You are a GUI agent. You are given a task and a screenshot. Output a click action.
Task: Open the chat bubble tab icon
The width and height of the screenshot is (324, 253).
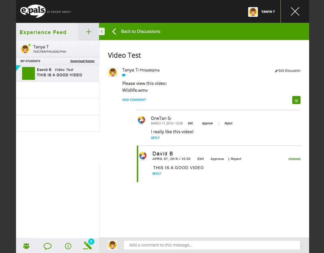coord(48,246)
